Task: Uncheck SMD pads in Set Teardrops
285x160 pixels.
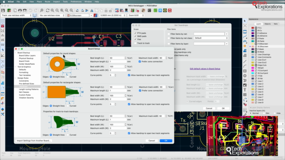Action: point(135,36)
